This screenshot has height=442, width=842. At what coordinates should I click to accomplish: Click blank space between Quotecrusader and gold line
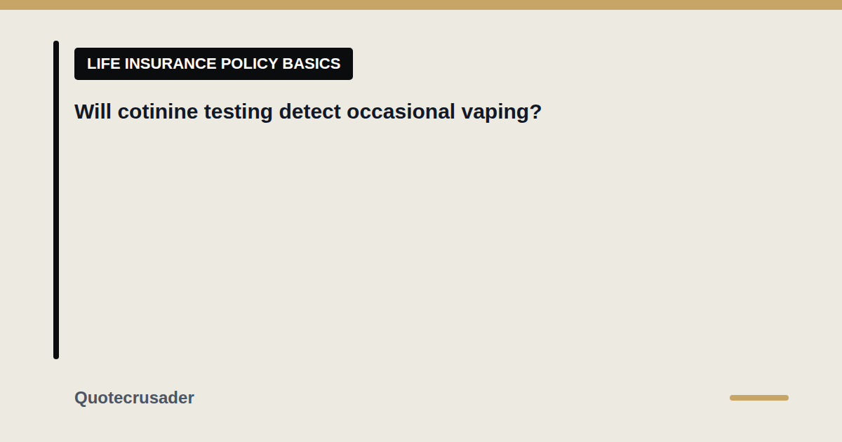462,398
